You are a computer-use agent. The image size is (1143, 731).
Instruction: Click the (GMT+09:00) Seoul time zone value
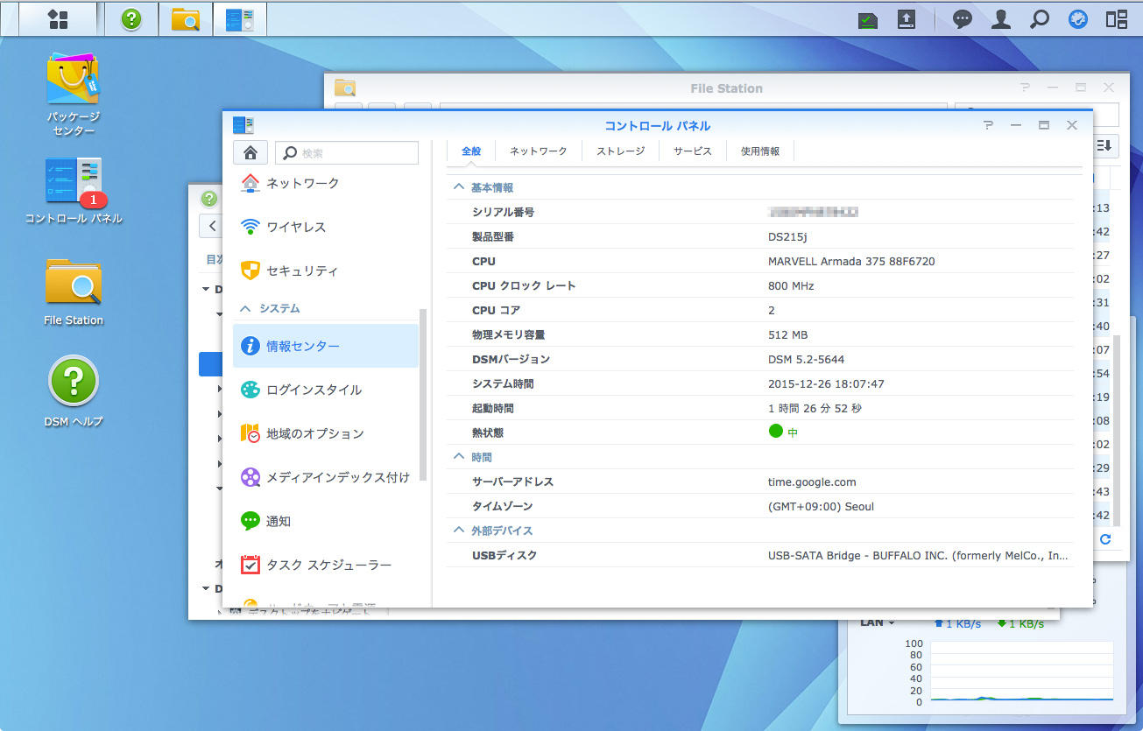point(821,506)
